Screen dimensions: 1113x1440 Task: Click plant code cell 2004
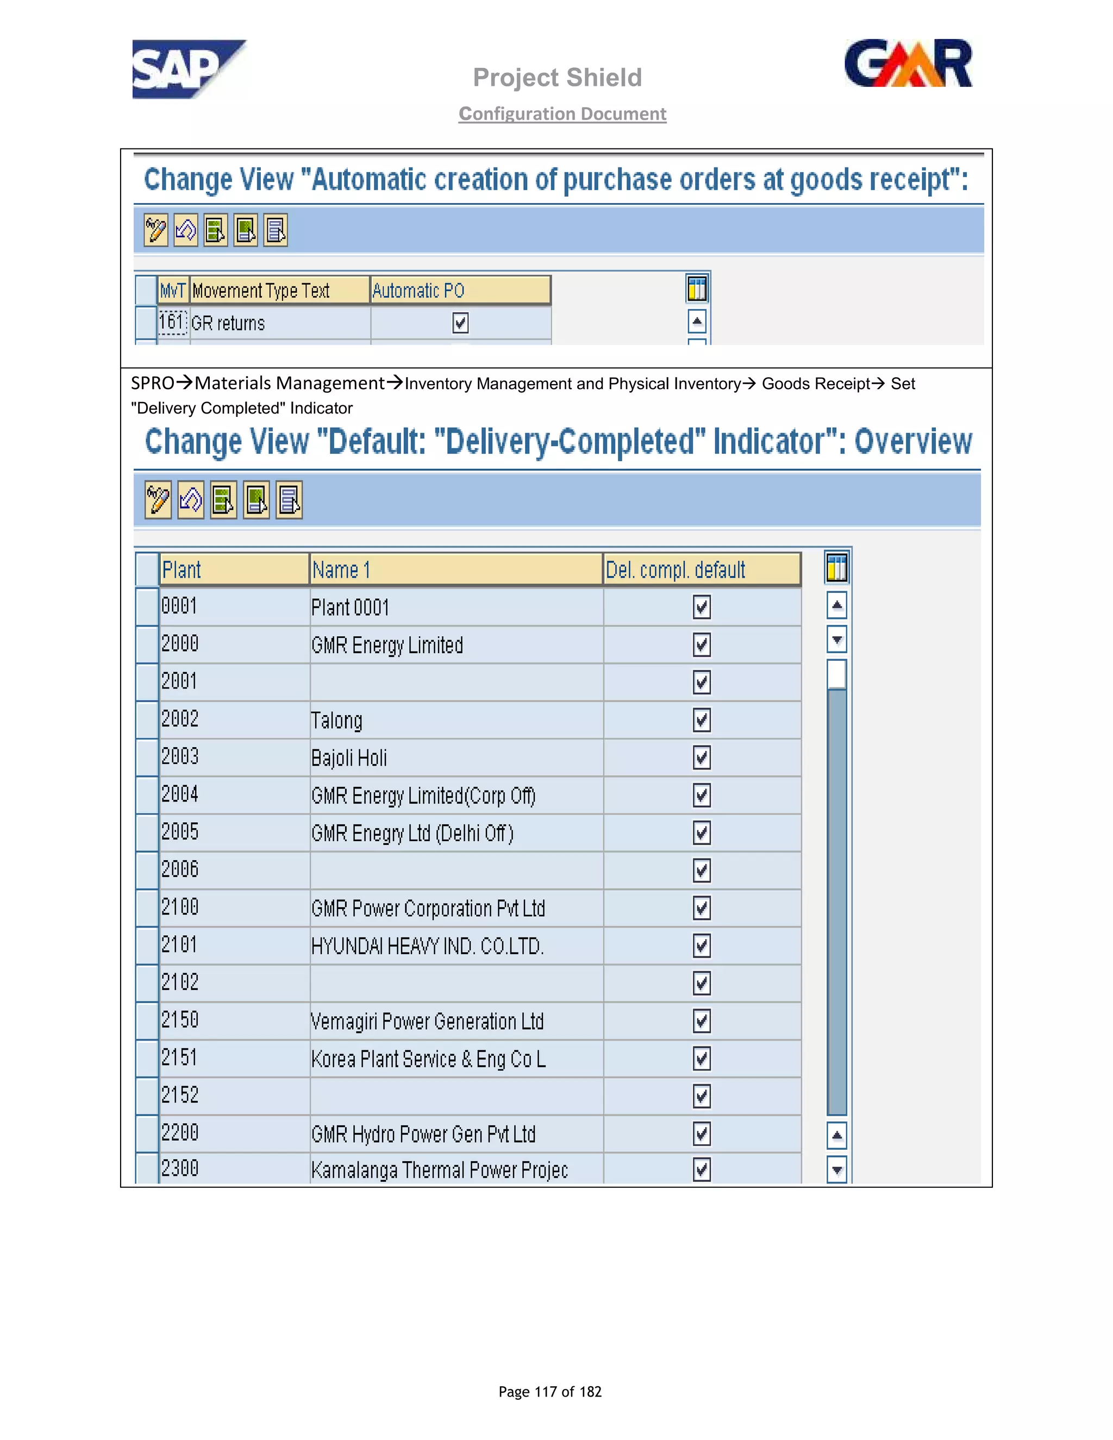[x=235, y=795]
